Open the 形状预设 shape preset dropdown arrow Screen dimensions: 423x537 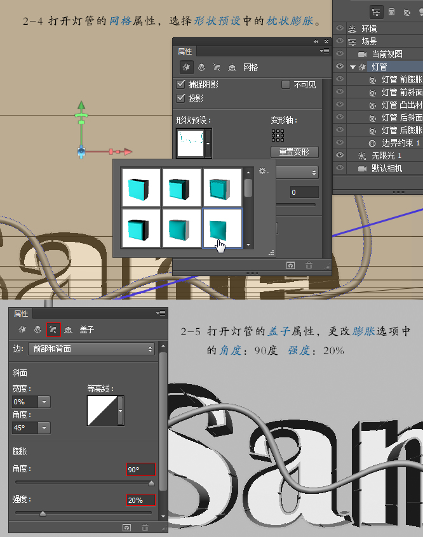click(208, 143)
